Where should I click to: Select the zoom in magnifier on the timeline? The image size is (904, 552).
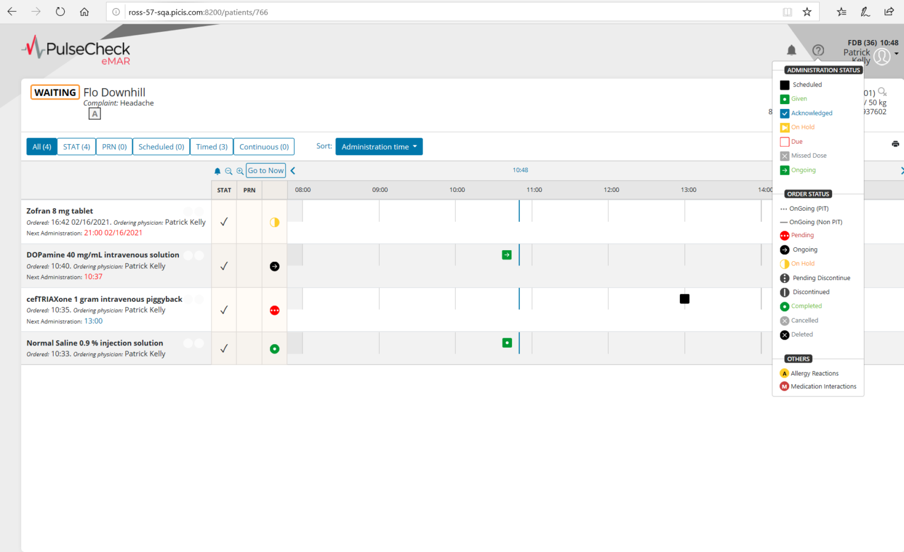239,171
